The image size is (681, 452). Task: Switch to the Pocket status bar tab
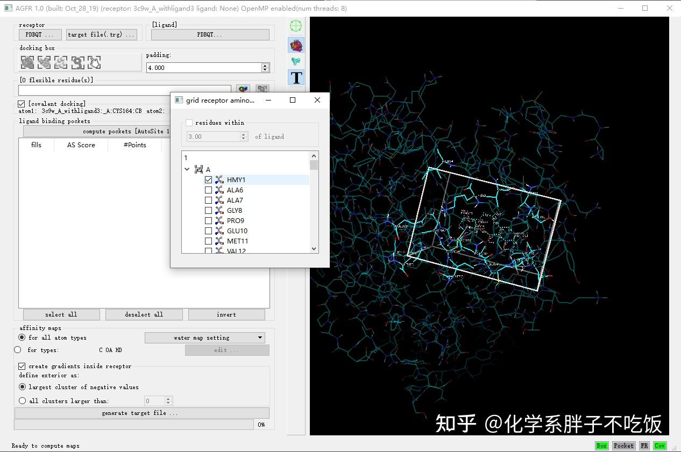(x=623, y=446)
